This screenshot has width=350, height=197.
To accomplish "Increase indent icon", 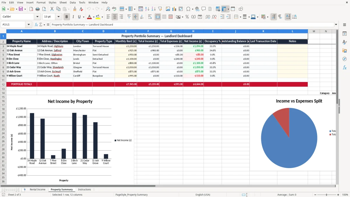I will point(222,17).
